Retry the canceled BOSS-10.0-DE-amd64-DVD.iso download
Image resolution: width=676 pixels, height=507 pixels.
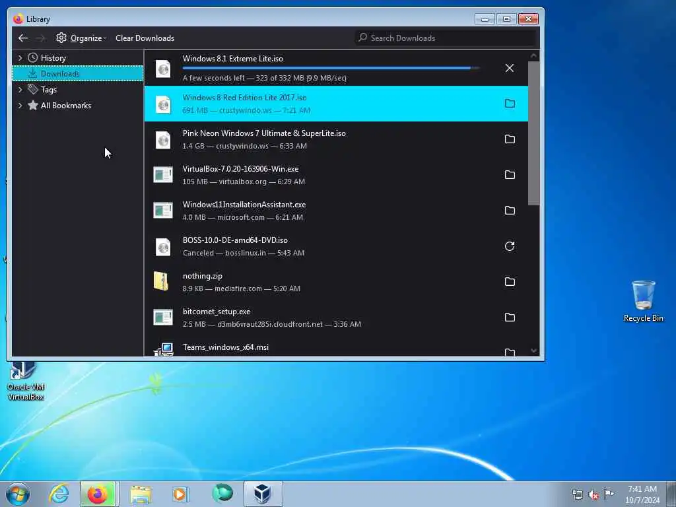(510, 246)
